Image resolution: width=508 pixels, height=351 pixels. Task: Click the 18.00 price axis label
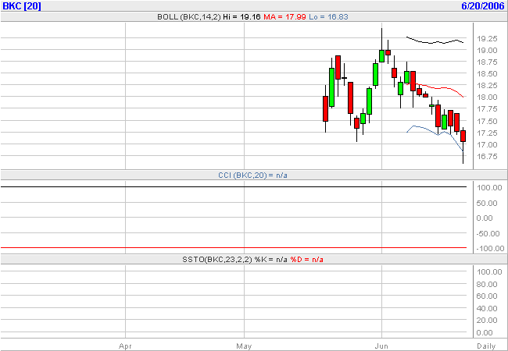click(x=487, y=97)
